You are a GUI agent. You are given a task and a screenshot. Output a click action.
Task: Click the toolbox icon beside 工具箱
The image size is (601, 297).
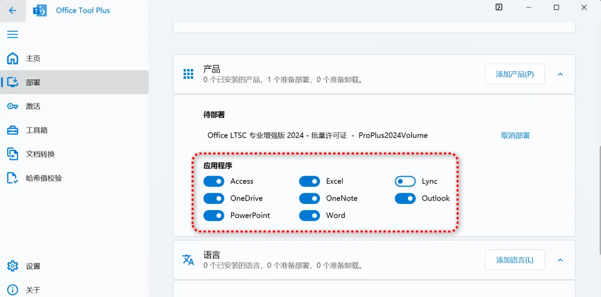pos(13,130)
